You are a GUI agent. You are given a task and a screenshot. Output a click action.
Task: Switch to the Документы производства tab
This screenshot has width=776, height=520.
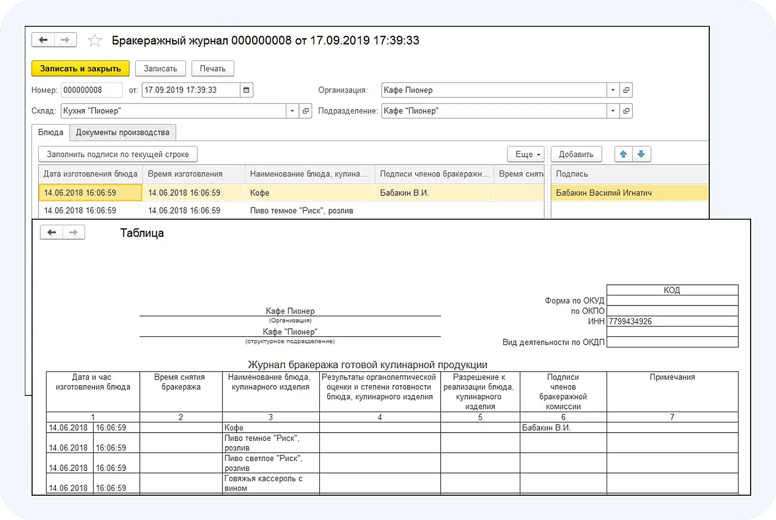(123, 132)
